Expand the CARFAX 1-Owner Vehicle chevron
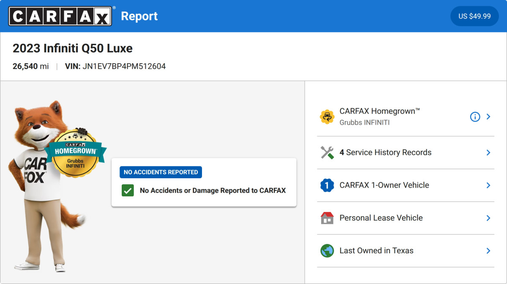 [488, 185]
